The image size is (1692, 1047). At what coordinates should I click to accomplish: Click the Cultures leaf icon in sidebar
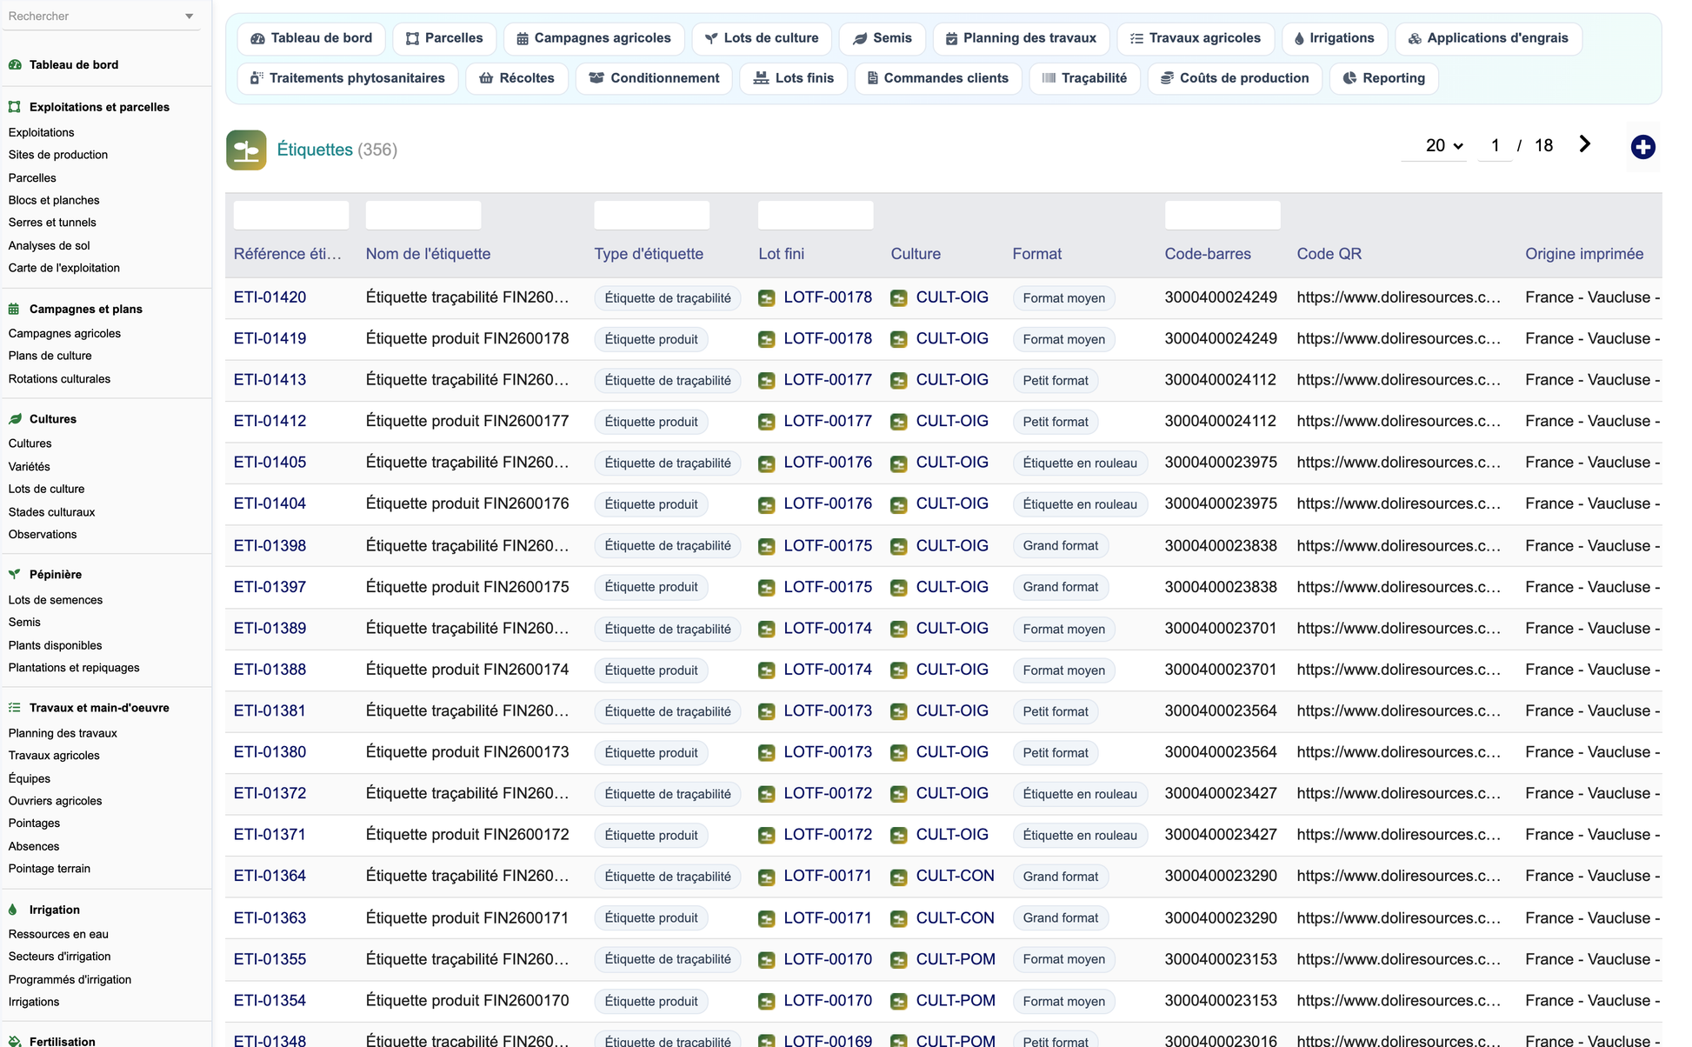(x=15, y=419)
